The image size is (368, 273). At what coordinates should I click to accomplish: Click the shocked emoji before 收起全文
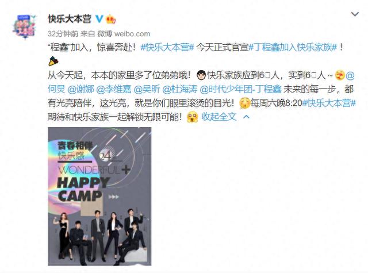[192, 117]
